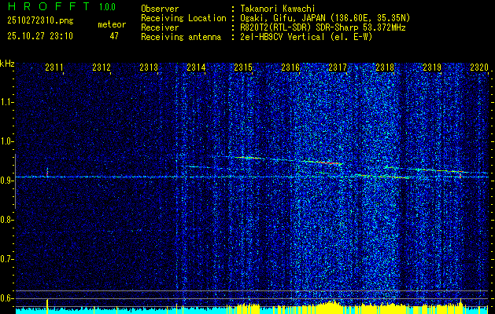The height and width of the screenshot is (314, 495).
Task: Click the observer name Takanori Kawachi
Action: [278, 9]
